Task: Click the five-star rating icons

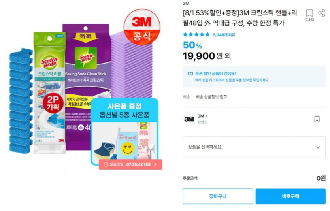Action: coord(196,34)
